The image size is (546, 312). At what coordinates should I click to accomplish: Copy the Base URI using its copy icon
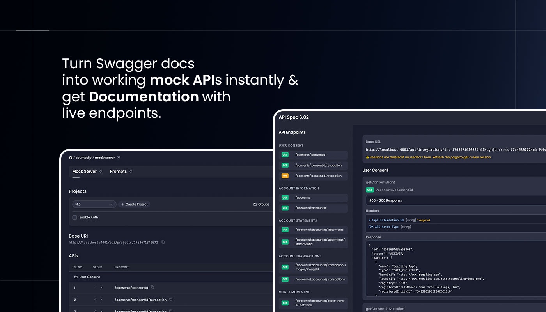tap(163, 242)
